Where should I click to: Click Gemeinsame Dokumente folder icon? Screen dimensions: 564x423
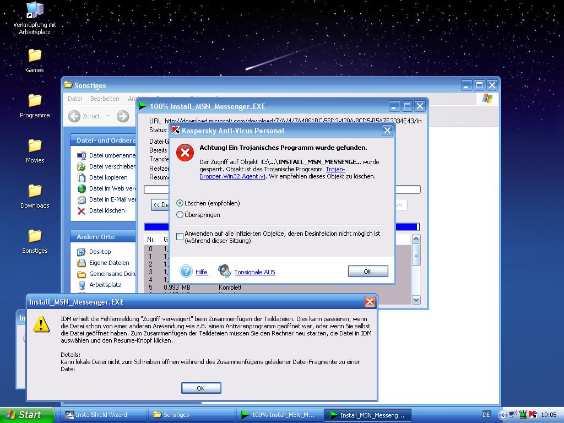pos(82,274)
